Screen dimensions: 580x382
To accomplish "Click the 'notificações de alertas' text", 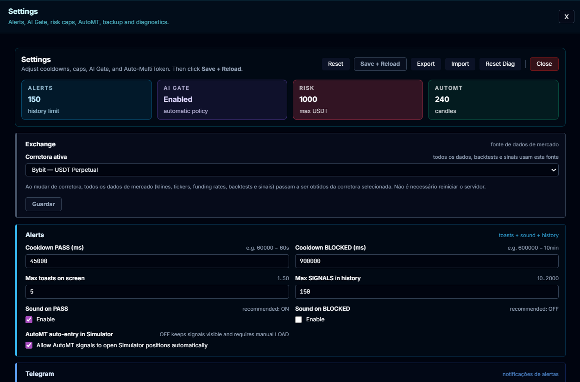I will pos(530,374).
